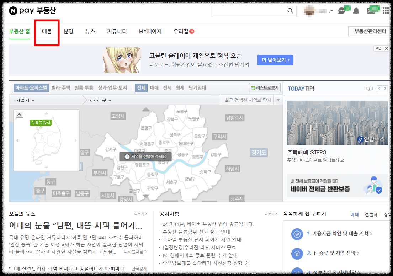The image size is (393, 276).
Task: Click 더보기 next to 공지사항
Action: click(271, 214)
